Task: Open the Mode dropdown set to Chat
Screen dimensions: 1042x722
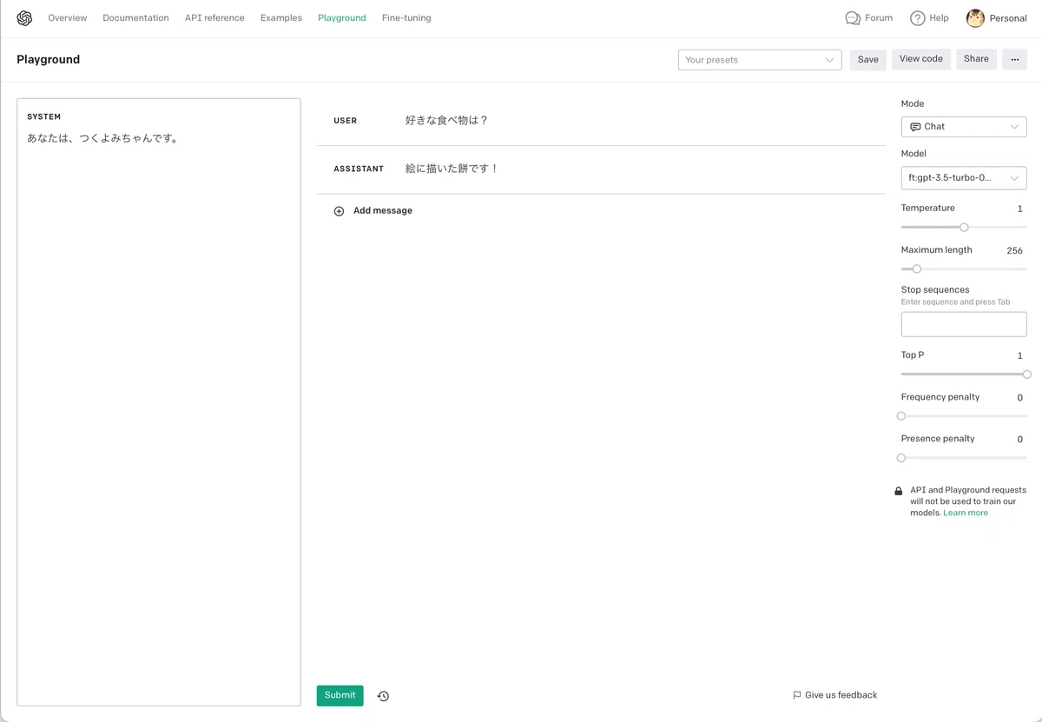Action: coord(964,127)
